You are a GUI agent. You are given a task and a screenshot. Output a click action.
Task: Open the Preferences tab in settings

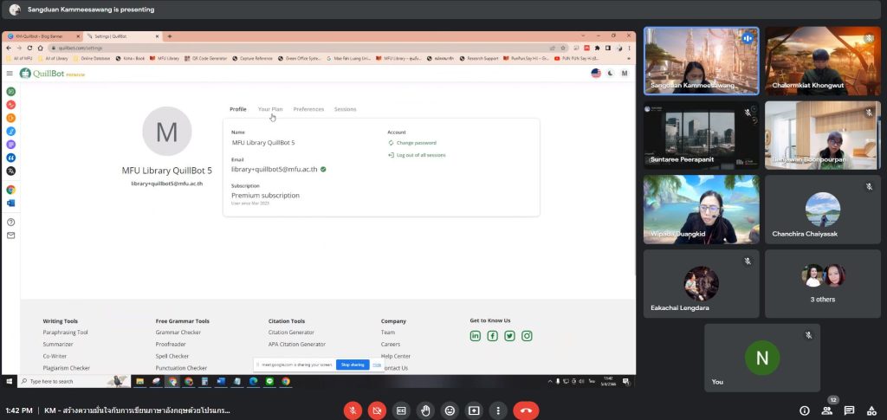pos(308,109)
